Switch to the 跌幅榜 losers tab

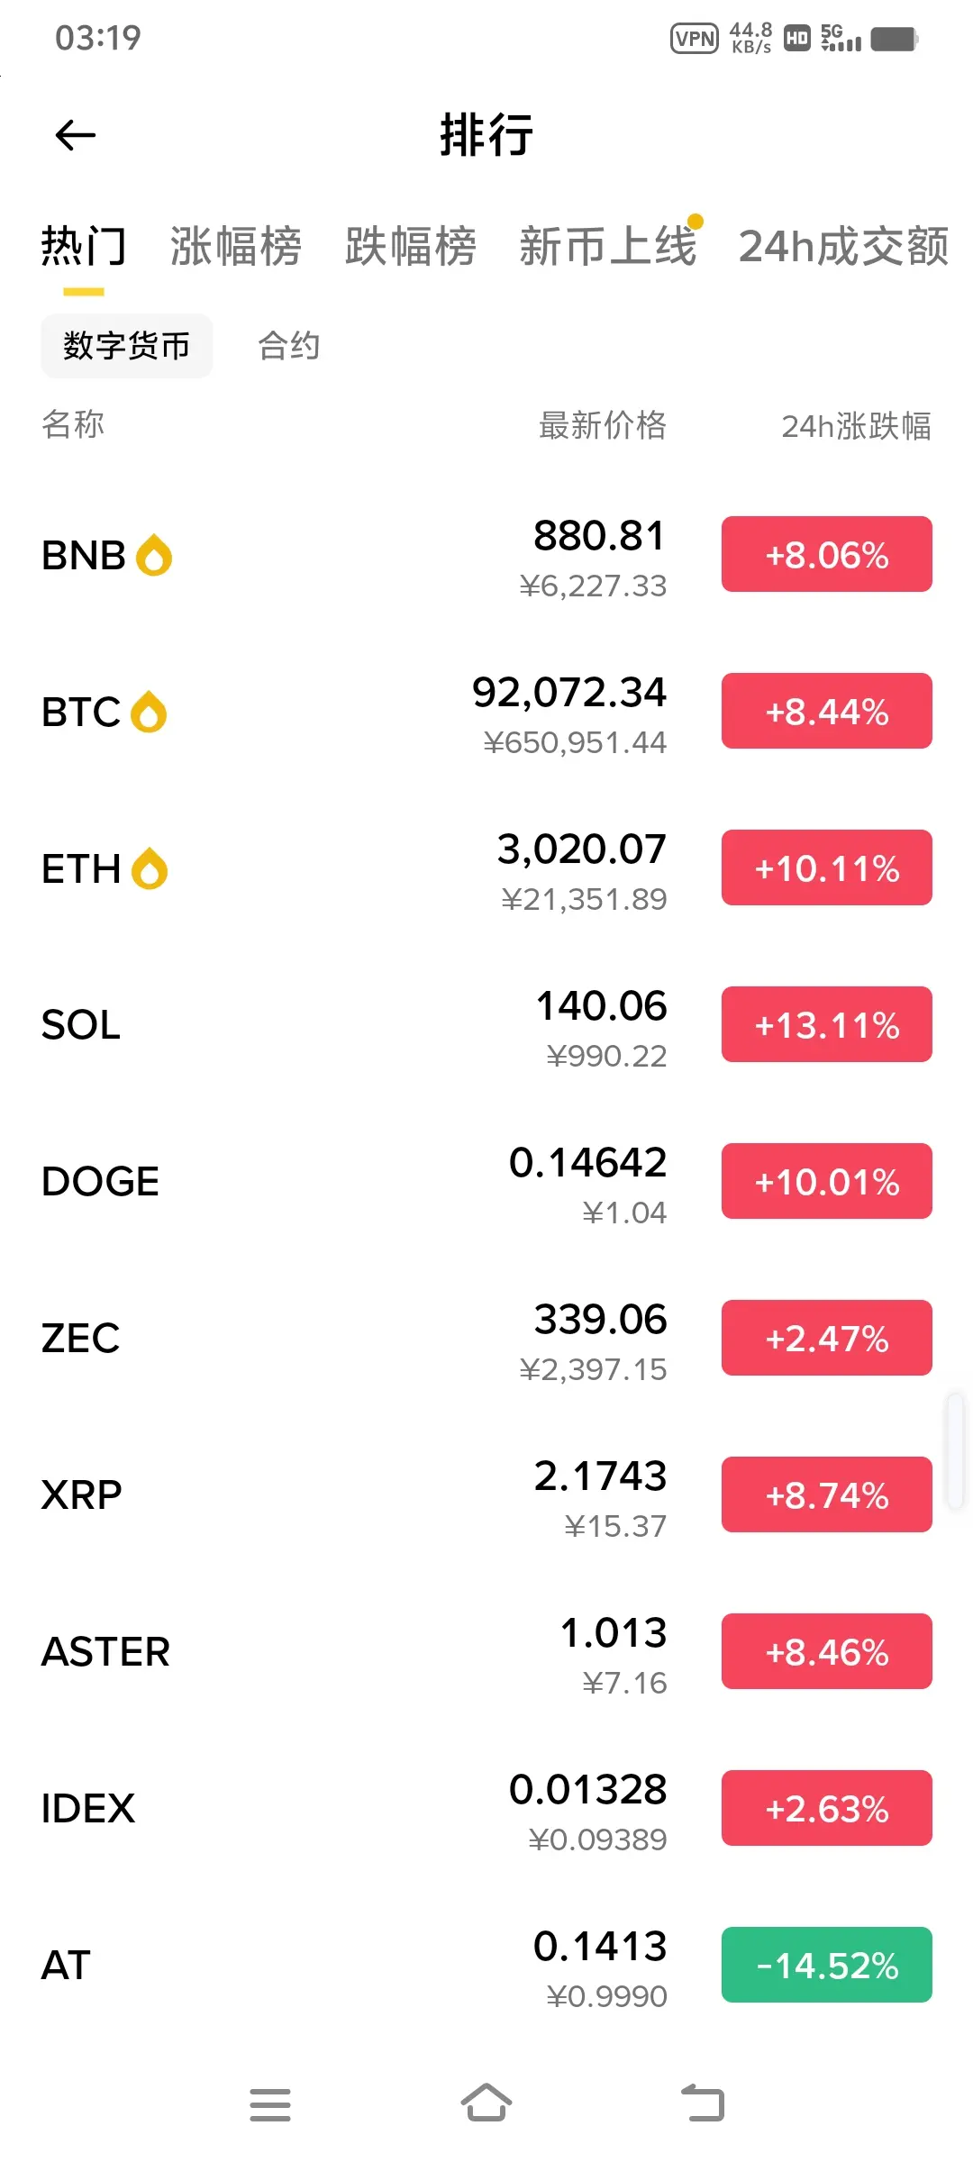411,247
